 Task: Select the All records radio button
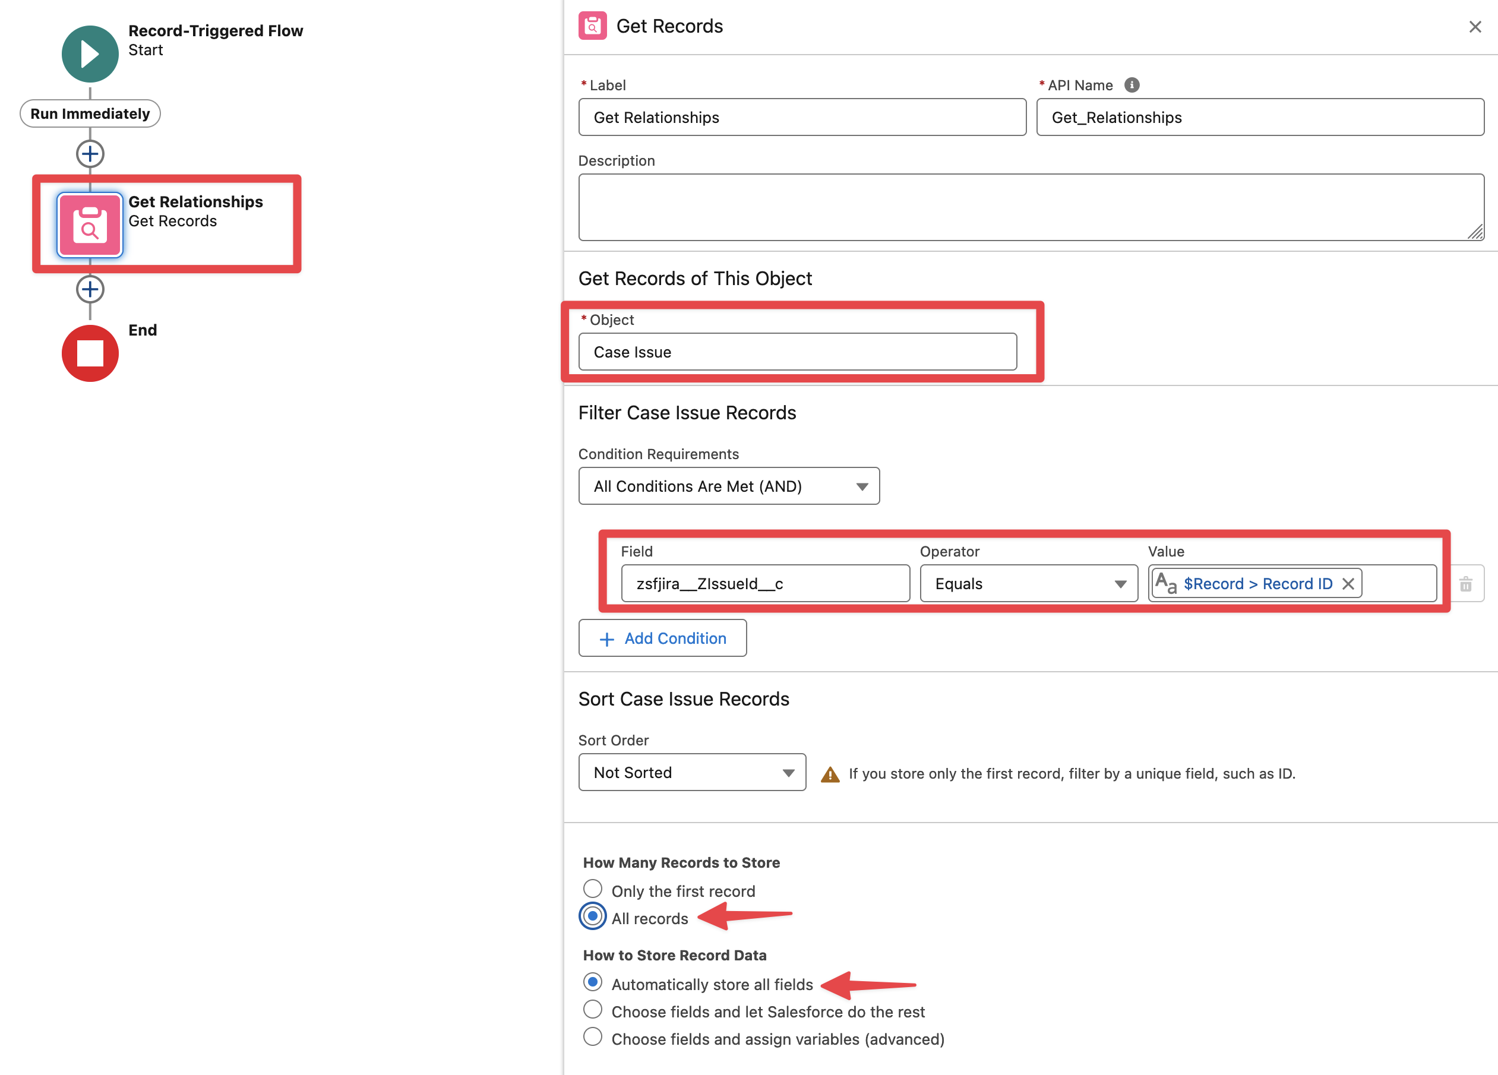(592, 916)
